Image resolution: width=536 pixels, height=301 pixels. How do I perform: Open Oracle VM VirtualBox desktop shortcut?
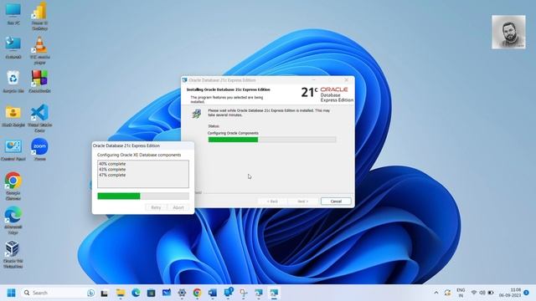[13, 254]
